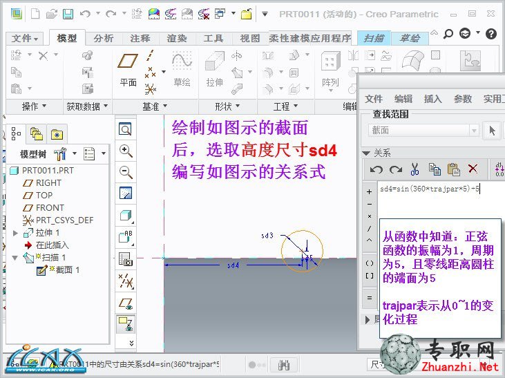Click the Display Style cube icon
Image resolution: width=505 pixels, height=378 pixels.
(126, 216)
